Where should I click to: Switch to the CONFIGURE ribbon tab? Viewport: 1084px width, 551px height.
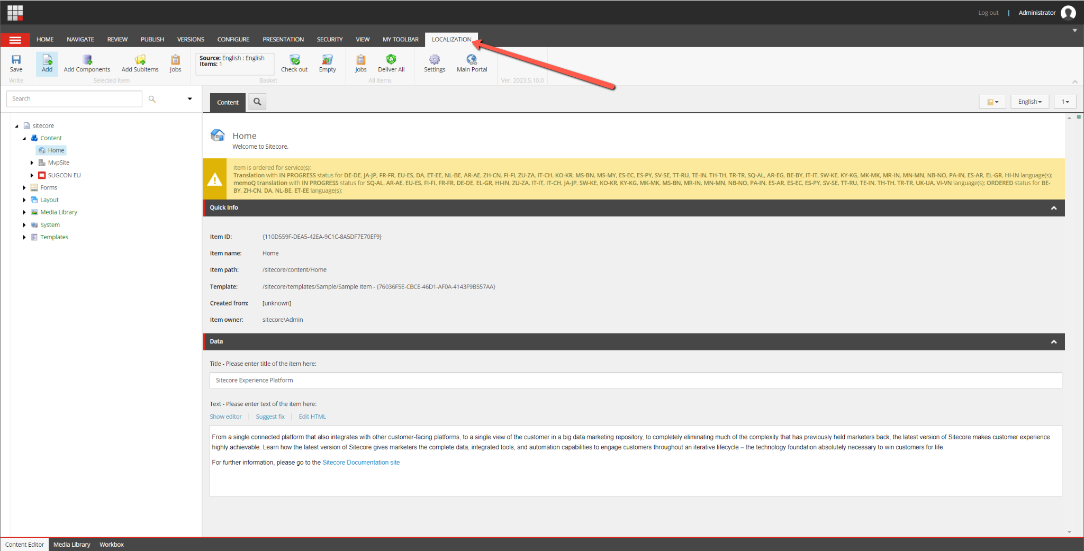(233, 40)
